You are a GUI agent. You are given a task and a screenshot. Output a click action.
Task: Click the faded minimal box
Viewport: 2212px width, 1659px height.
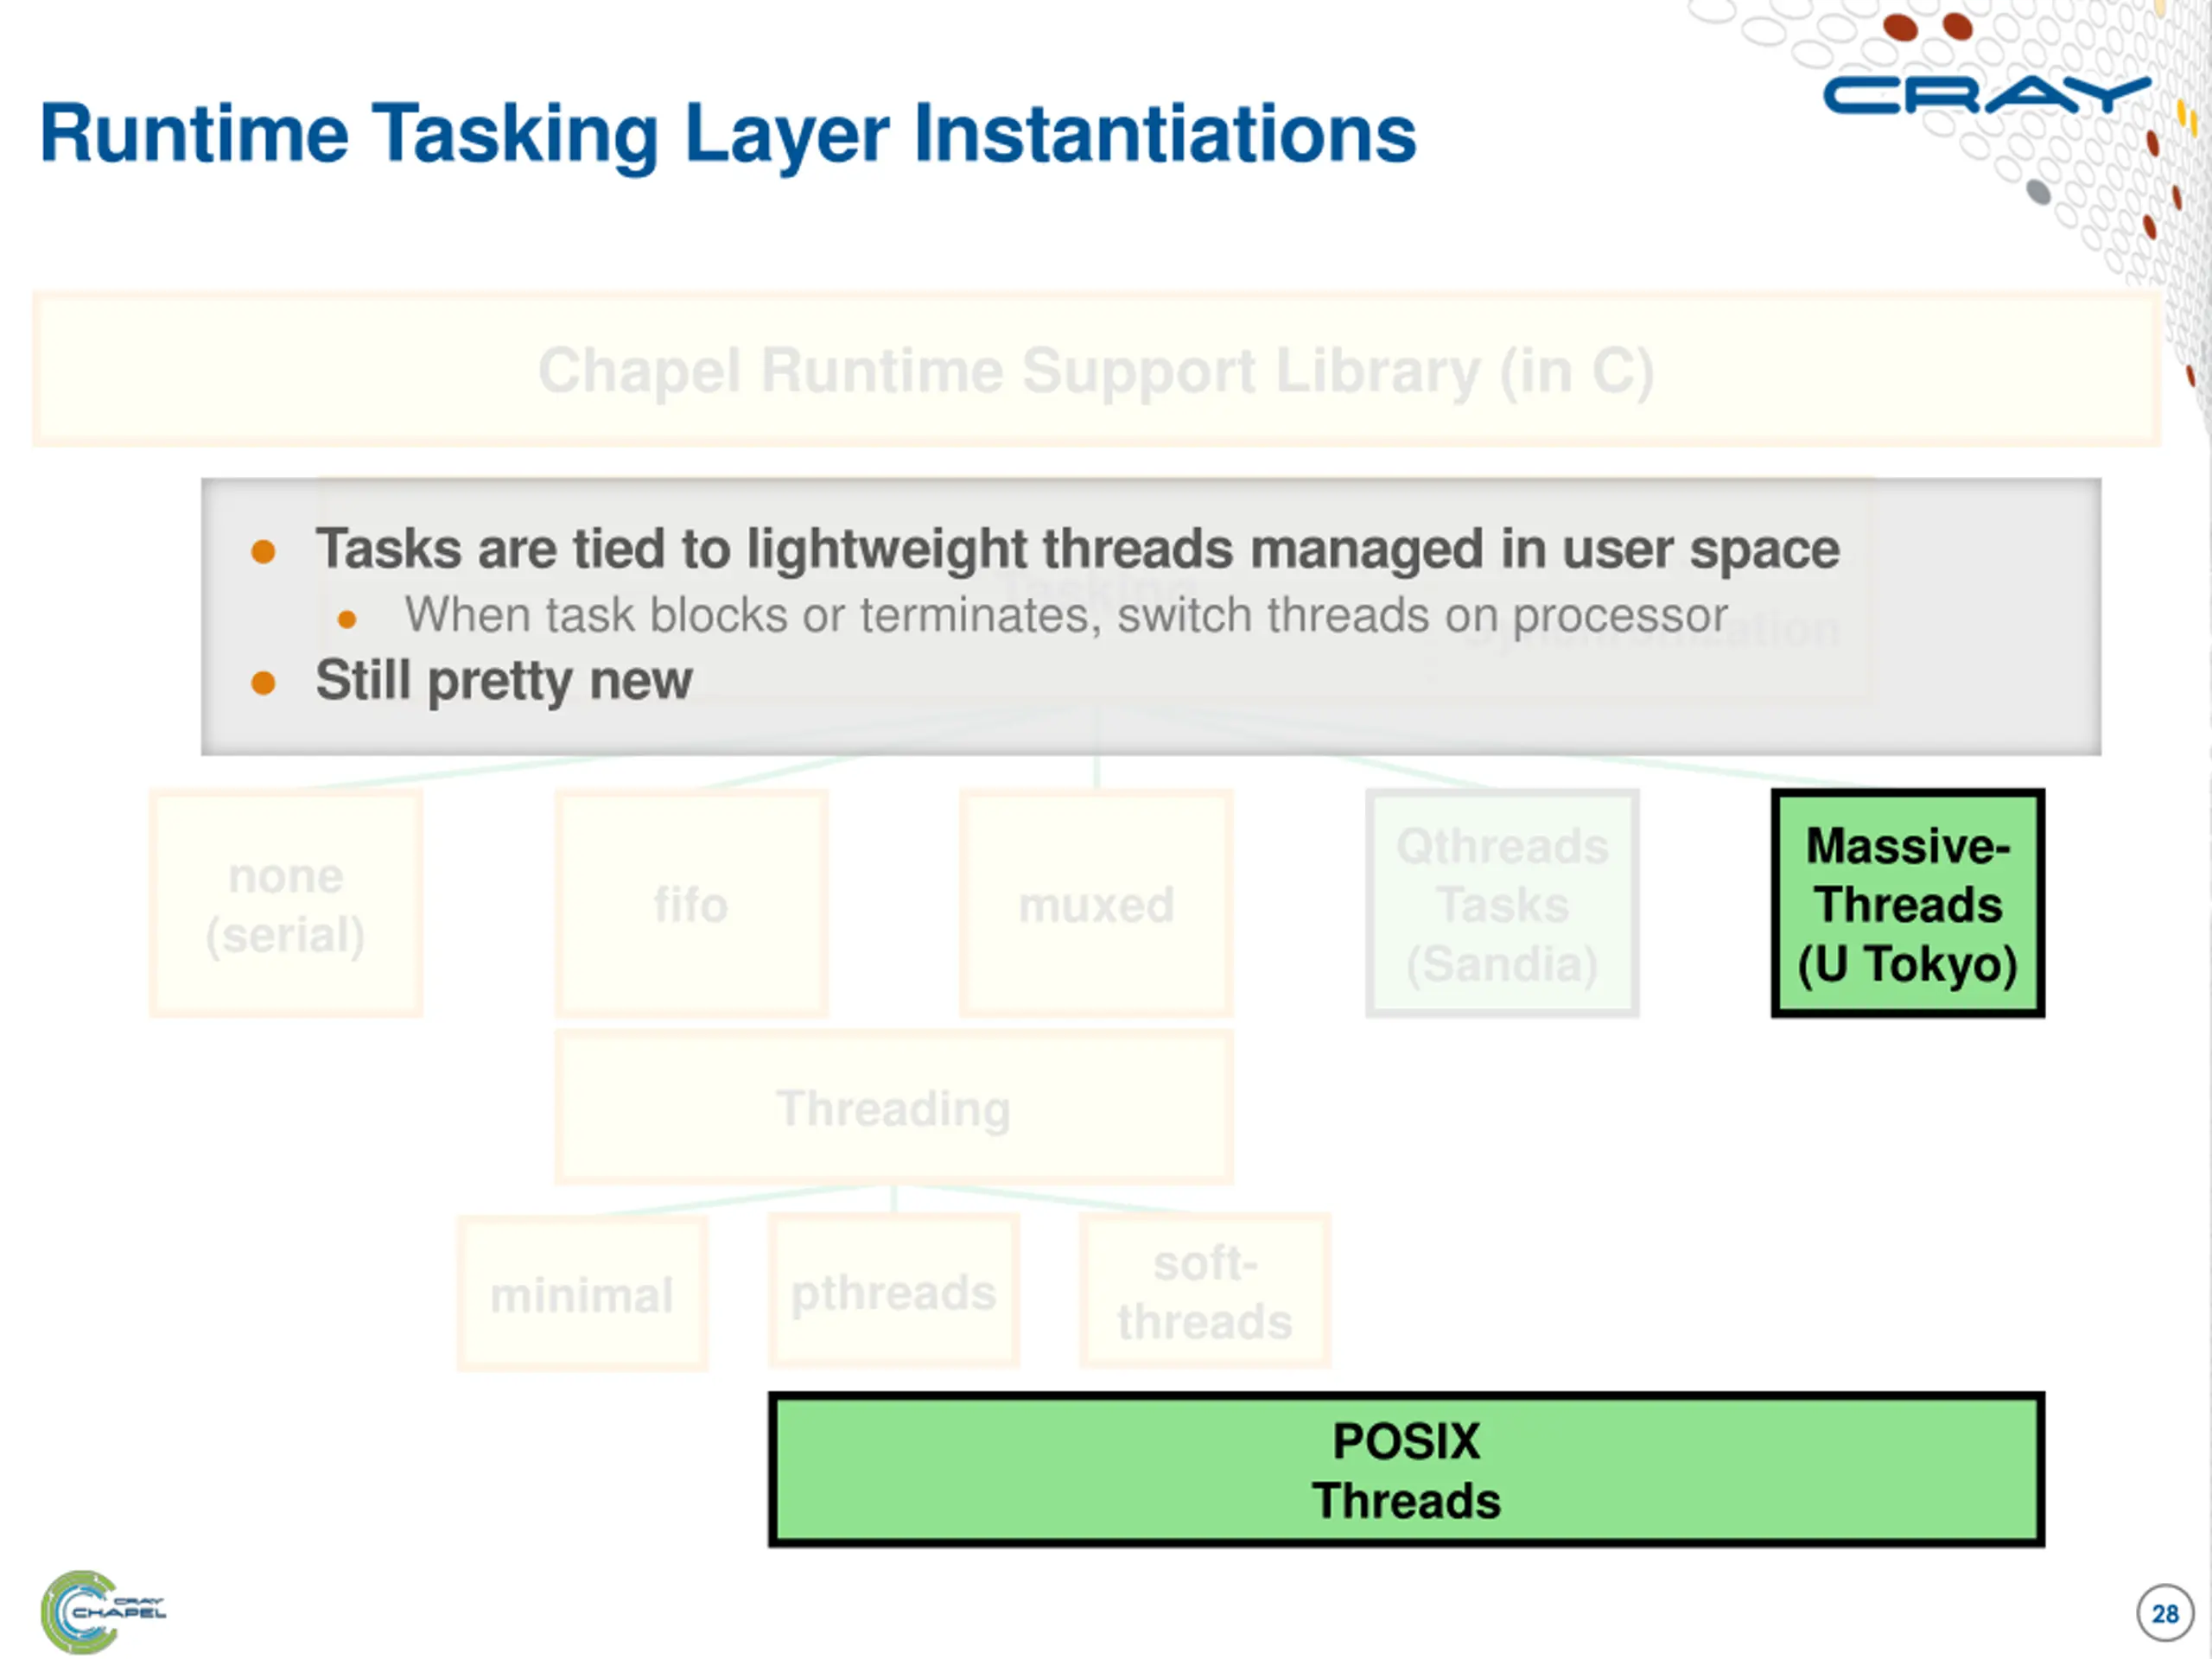pyautogui.click(x=582, y=1293)
